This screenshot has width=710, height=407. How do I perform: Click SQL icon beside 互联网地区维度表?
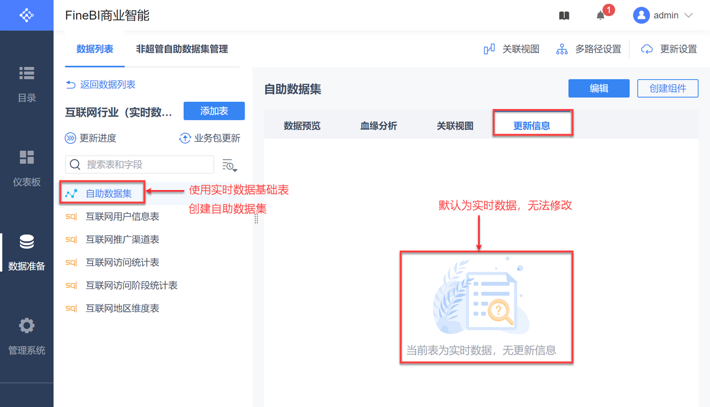click(x=71, y=309)
